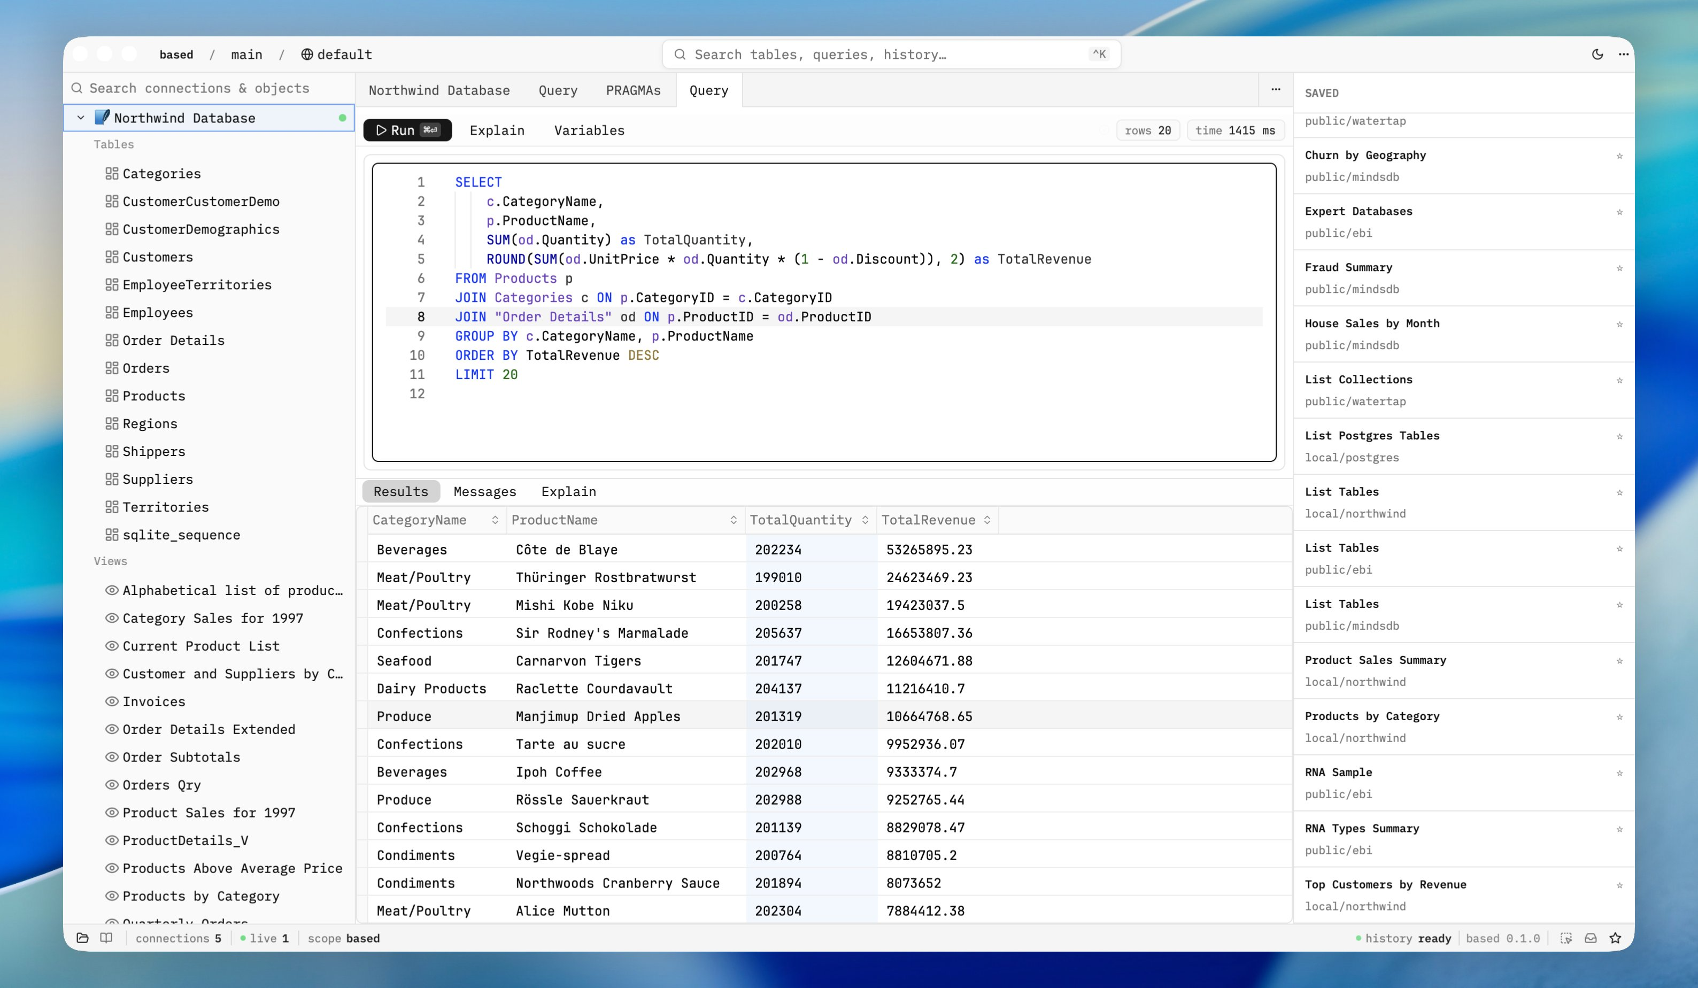Click the default workspace breadcrumb
The width and height of the screenshot is (1698, 988).
(336, 55)
